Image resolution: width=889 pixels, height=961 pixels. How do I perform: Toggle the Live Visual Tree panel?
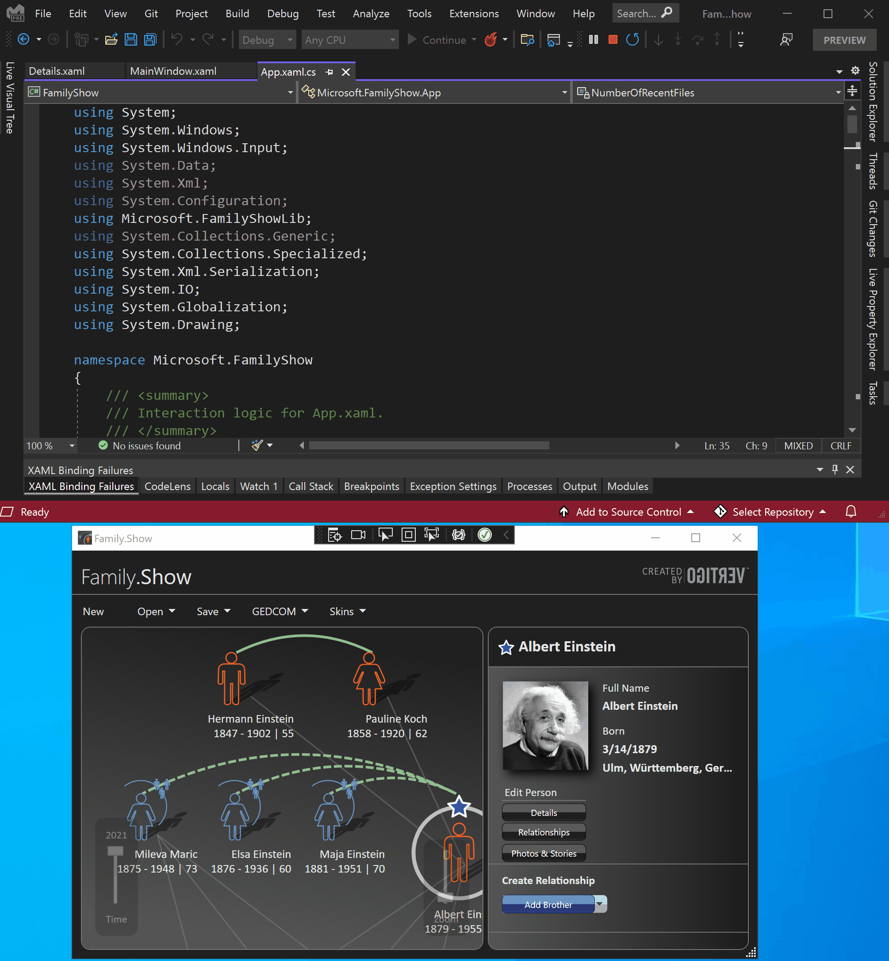[x=9, y=101]
